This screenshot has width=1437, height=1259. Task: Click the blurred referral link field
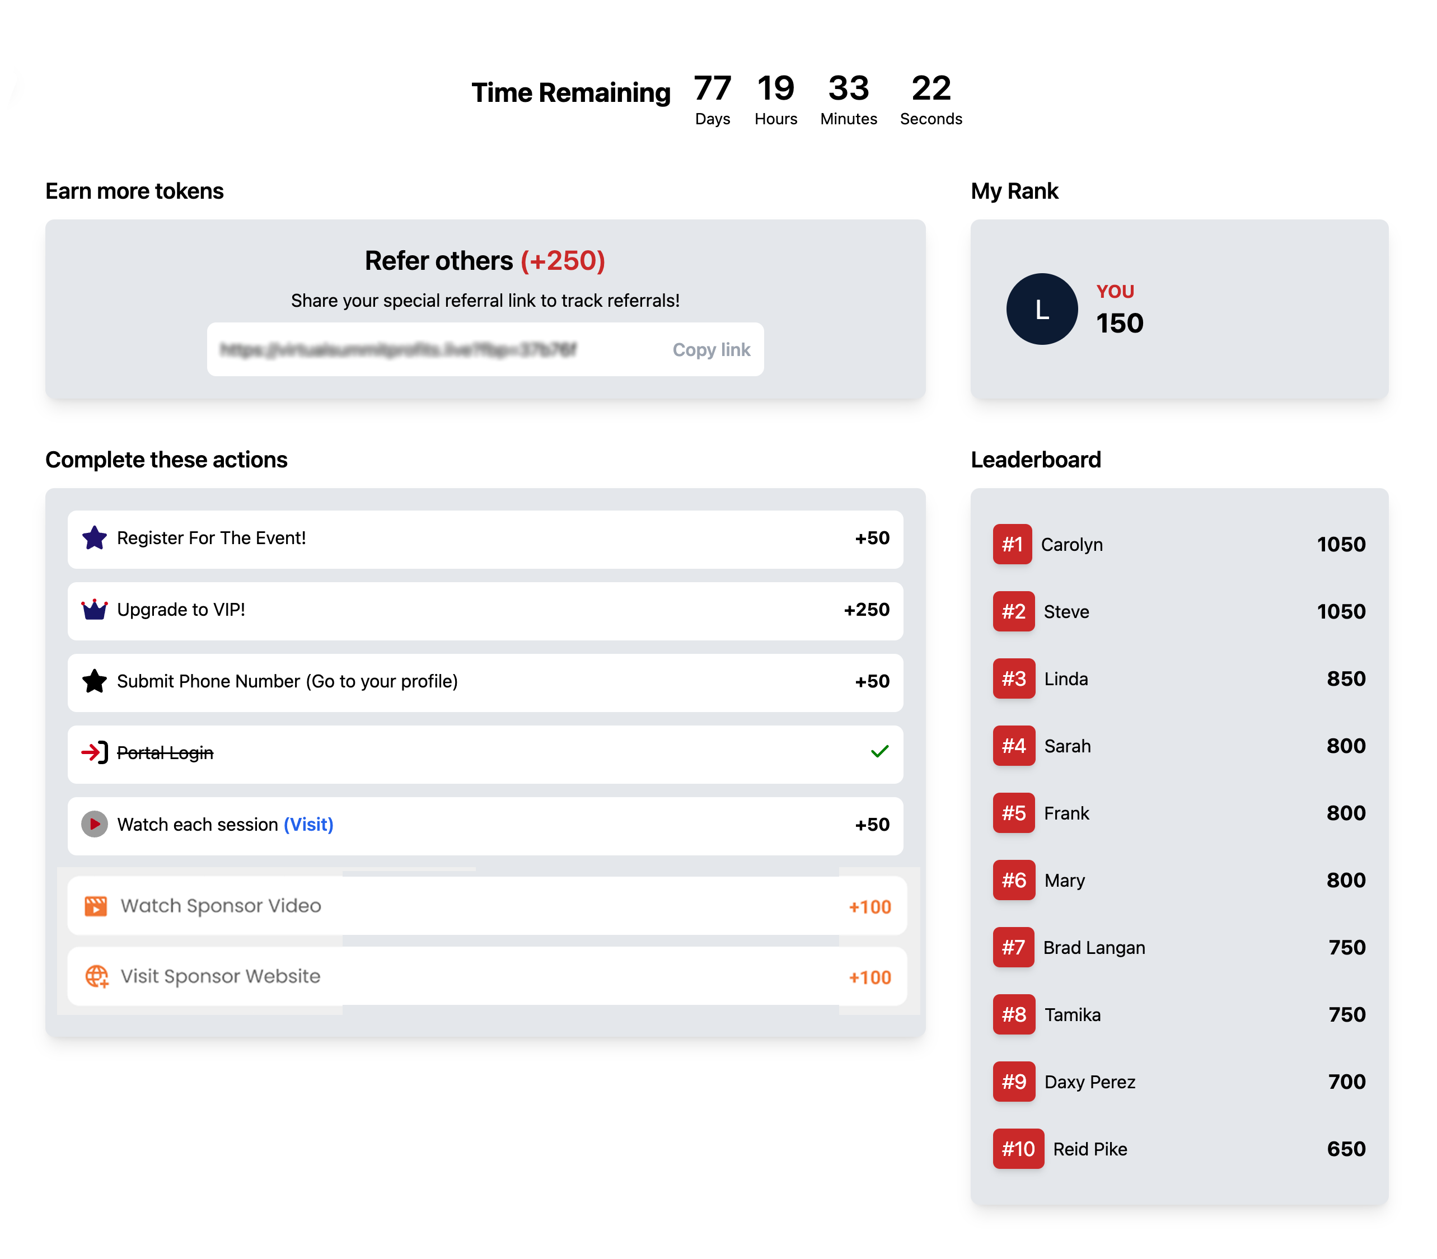397,349
